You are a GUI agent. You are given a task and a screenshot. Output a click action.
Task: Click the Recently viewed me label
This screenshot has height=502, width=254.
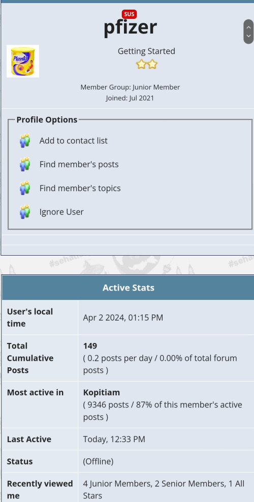coord(40,490)
